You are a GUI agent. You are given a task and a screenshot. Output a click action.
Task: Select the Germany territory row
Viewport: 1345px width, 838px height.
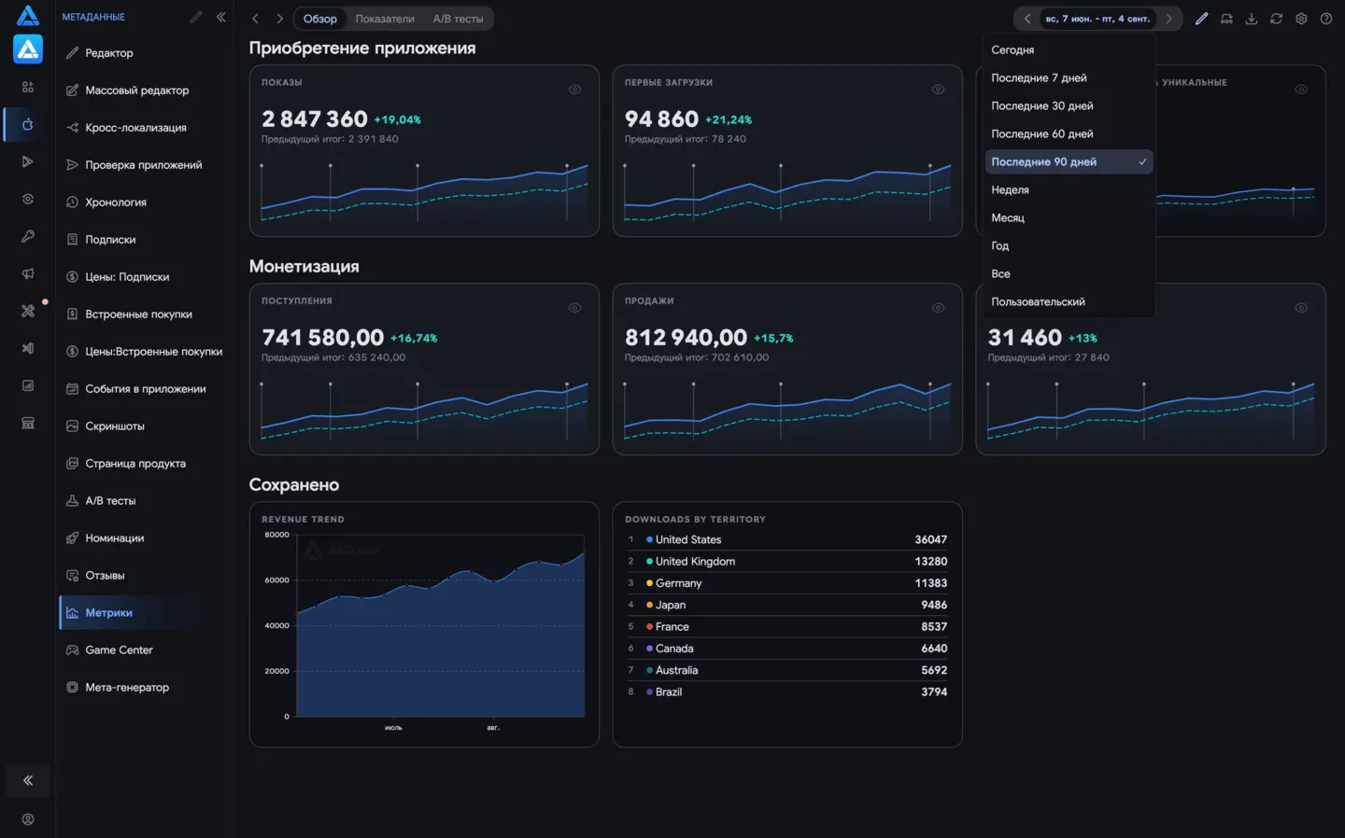(787, 583)
